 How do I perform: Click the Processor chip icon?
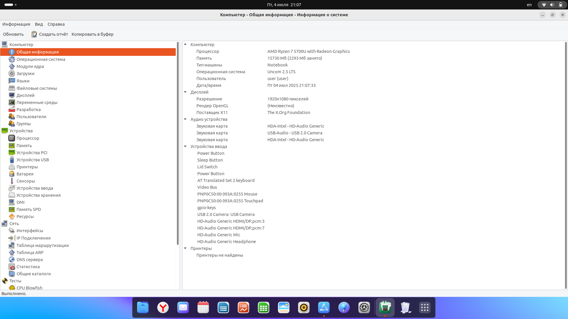click(x=12, y=138)
